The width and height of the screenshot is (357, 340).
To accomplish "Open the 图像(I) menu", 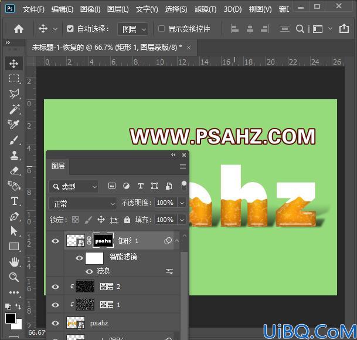I will pos(90,9).
